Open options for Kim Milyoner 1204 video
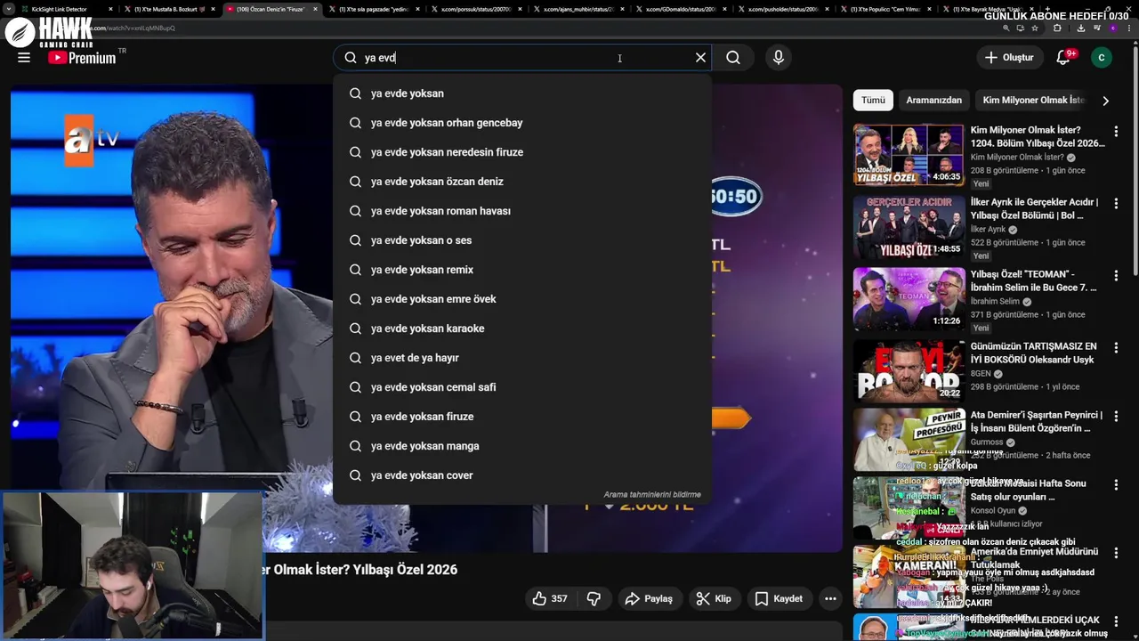 click(x=1116, y=131)
